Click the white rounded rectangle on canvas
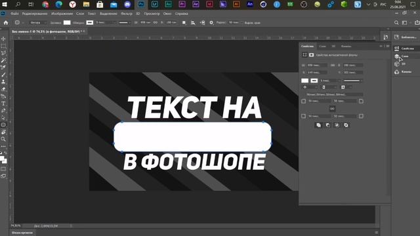 click(x=192, y=137)
